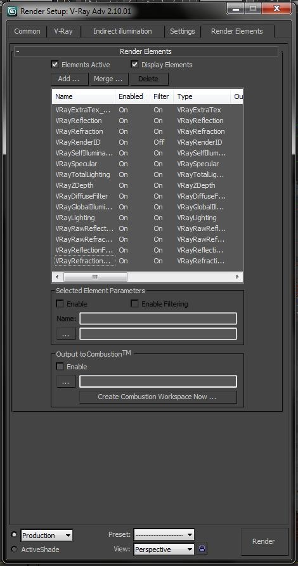Click the Enabled column header
The height and width of the screenshot is (566, 298).
coord(133,96)
